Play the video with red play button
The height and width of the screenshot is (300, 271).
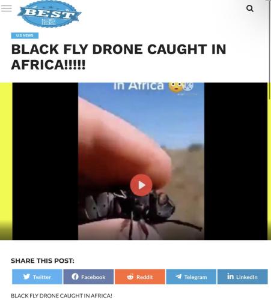(141, 185)
